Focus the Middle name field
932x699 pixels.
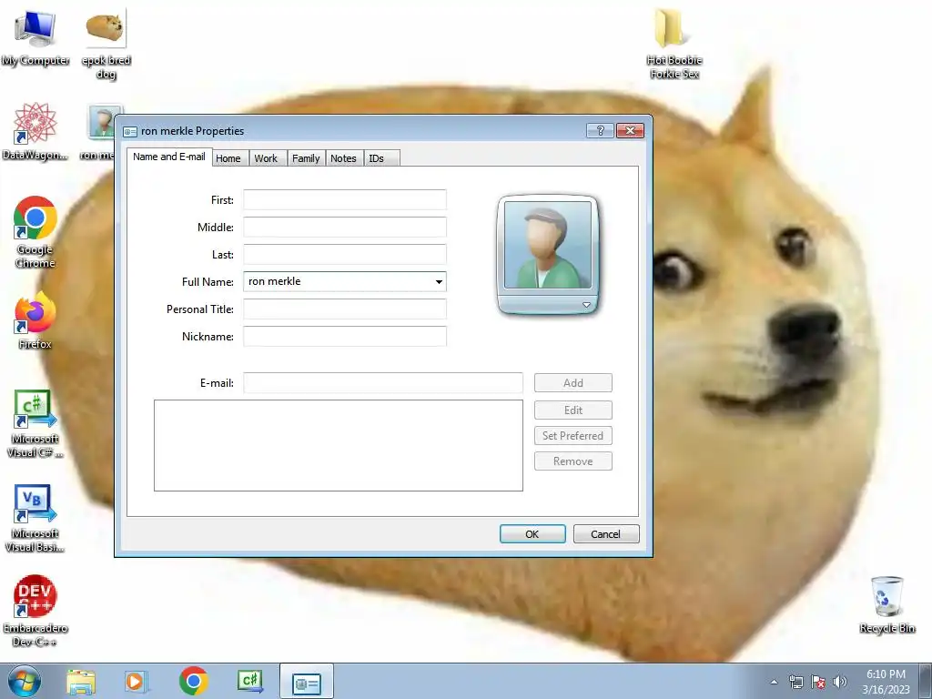345,227
